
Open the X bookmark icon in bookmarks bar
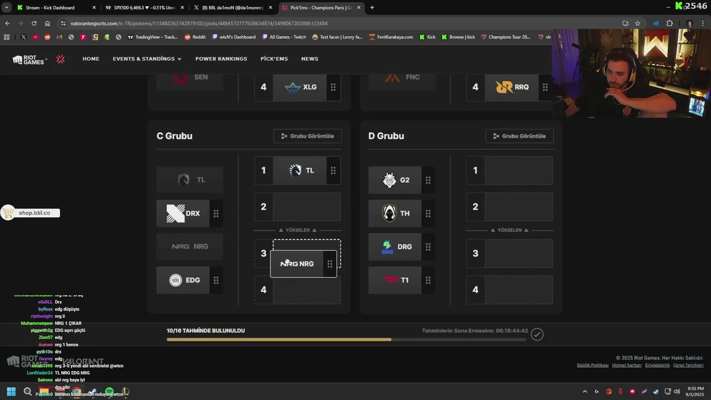click(23, 37)
